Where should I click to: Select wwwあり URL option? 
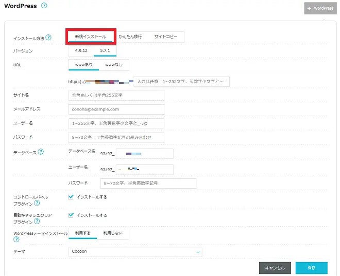(83, 65)
